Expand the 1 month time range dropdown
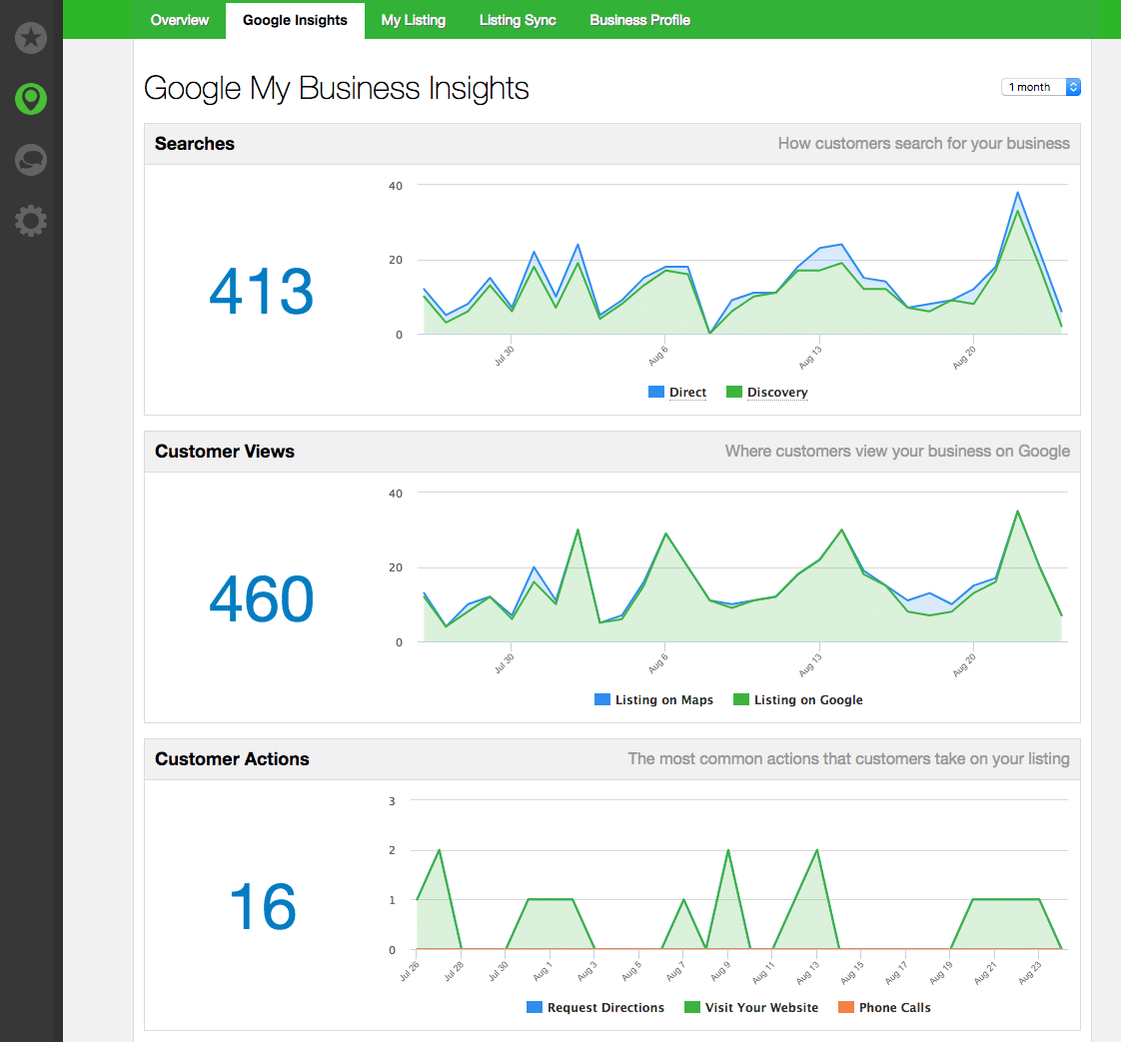The image size is (1121, 1042). point(1040,87)
